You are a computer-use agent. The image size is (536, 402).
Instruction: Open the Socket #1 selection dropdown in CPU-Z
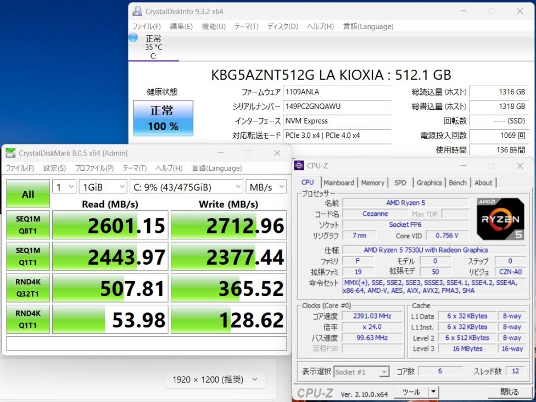[x=361, y=372]
